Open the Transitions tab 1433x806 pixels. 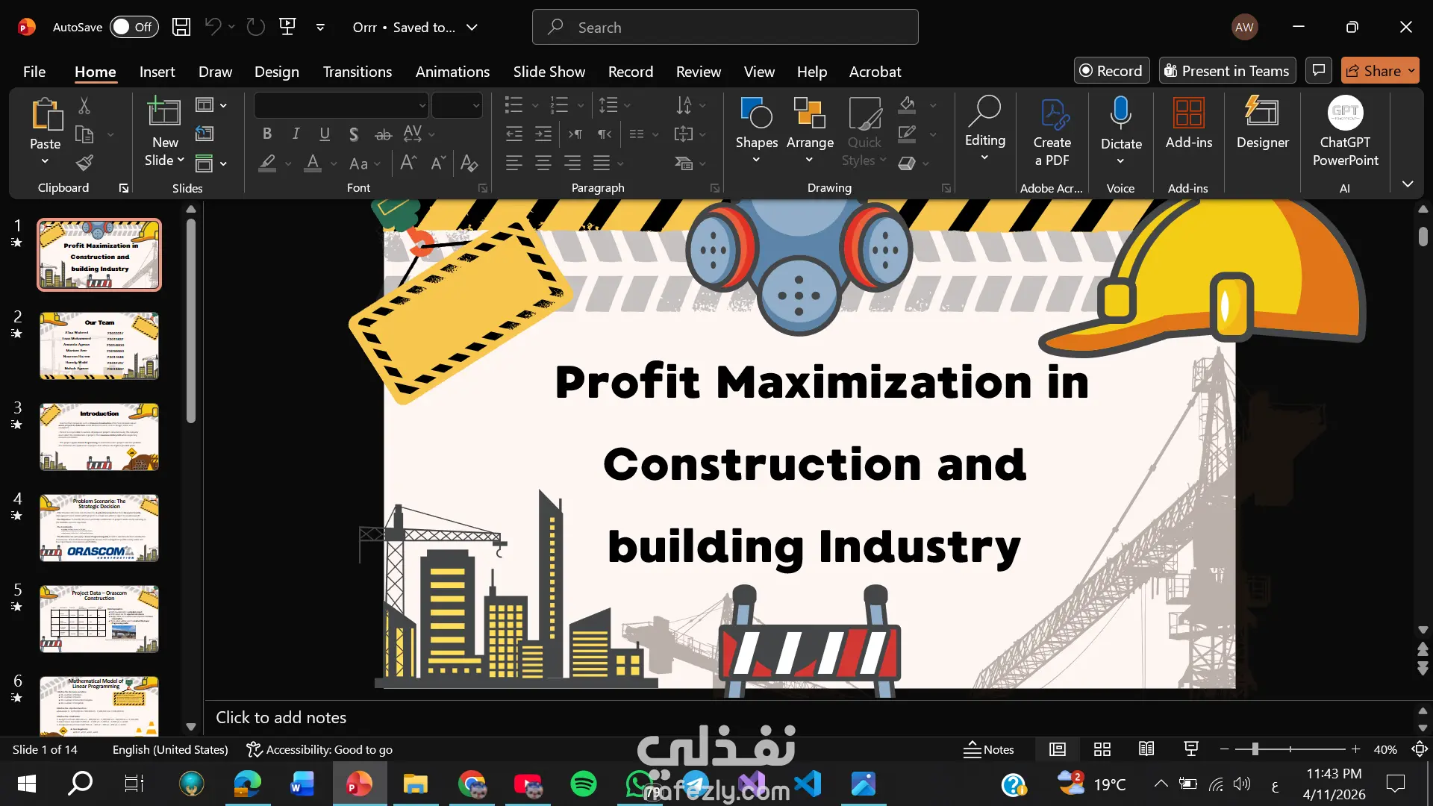click(x=357, y=72)
